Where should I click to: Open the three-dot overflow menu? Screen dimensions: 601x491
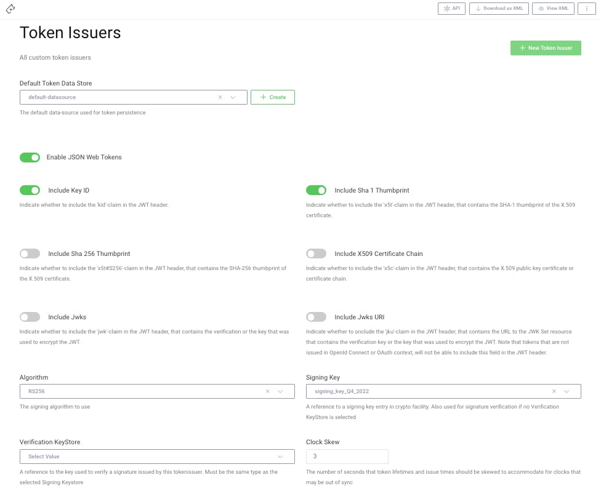[586, 8]
